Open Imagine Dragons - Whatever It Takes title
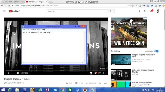Image resolution: width=165 pixels, height=92 pixels. click(x=144, y=56)
